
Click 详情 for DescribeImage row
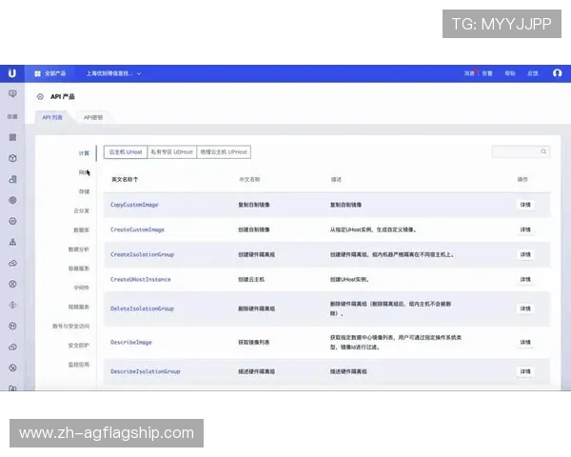point(525,342)
